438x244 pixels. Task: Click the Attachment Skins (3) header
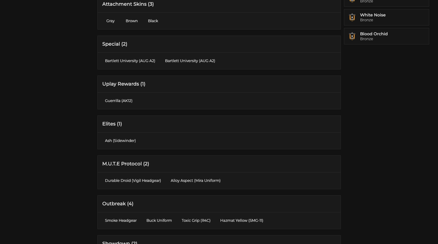tap(219, 4)
